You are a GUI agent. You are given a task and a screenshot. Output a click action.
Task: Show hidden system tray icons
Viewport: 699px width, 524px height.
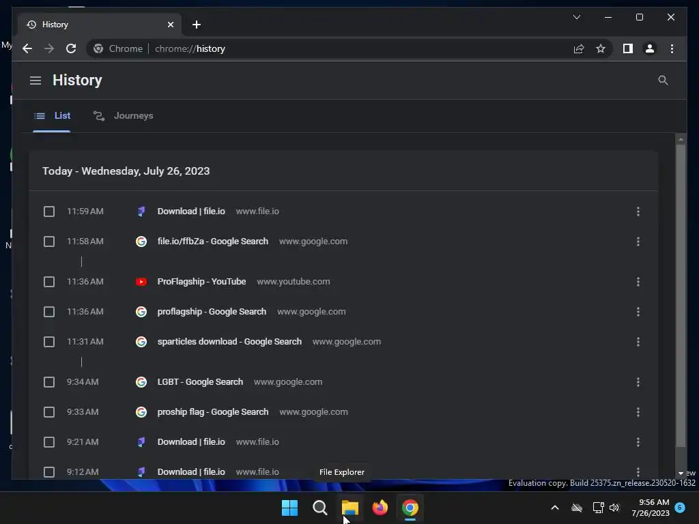(x=555, y=508)
